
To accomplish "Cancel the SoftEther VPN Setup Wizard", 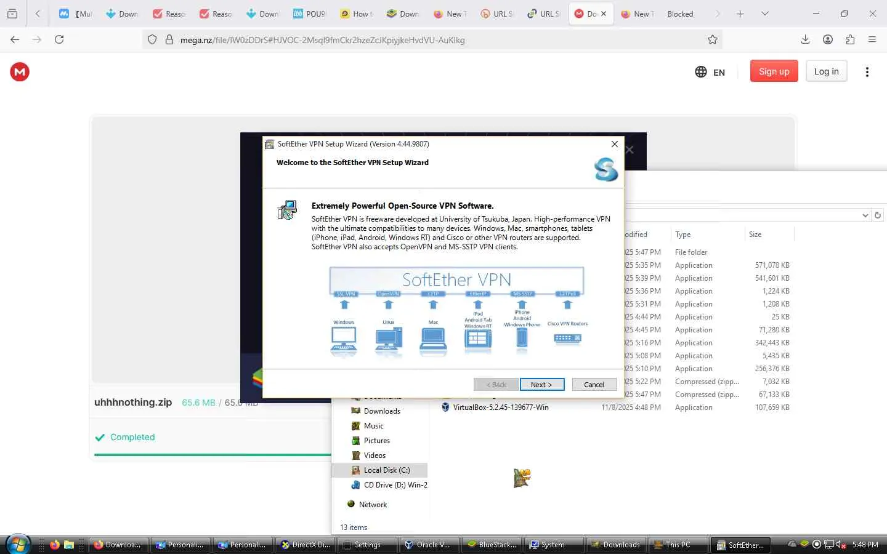I will [x=594, y=385].
